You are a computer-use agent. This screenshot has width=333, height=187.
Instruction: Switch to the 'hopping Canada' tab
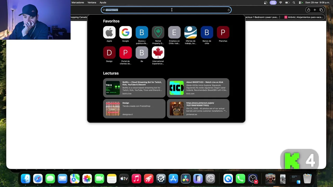79,17
